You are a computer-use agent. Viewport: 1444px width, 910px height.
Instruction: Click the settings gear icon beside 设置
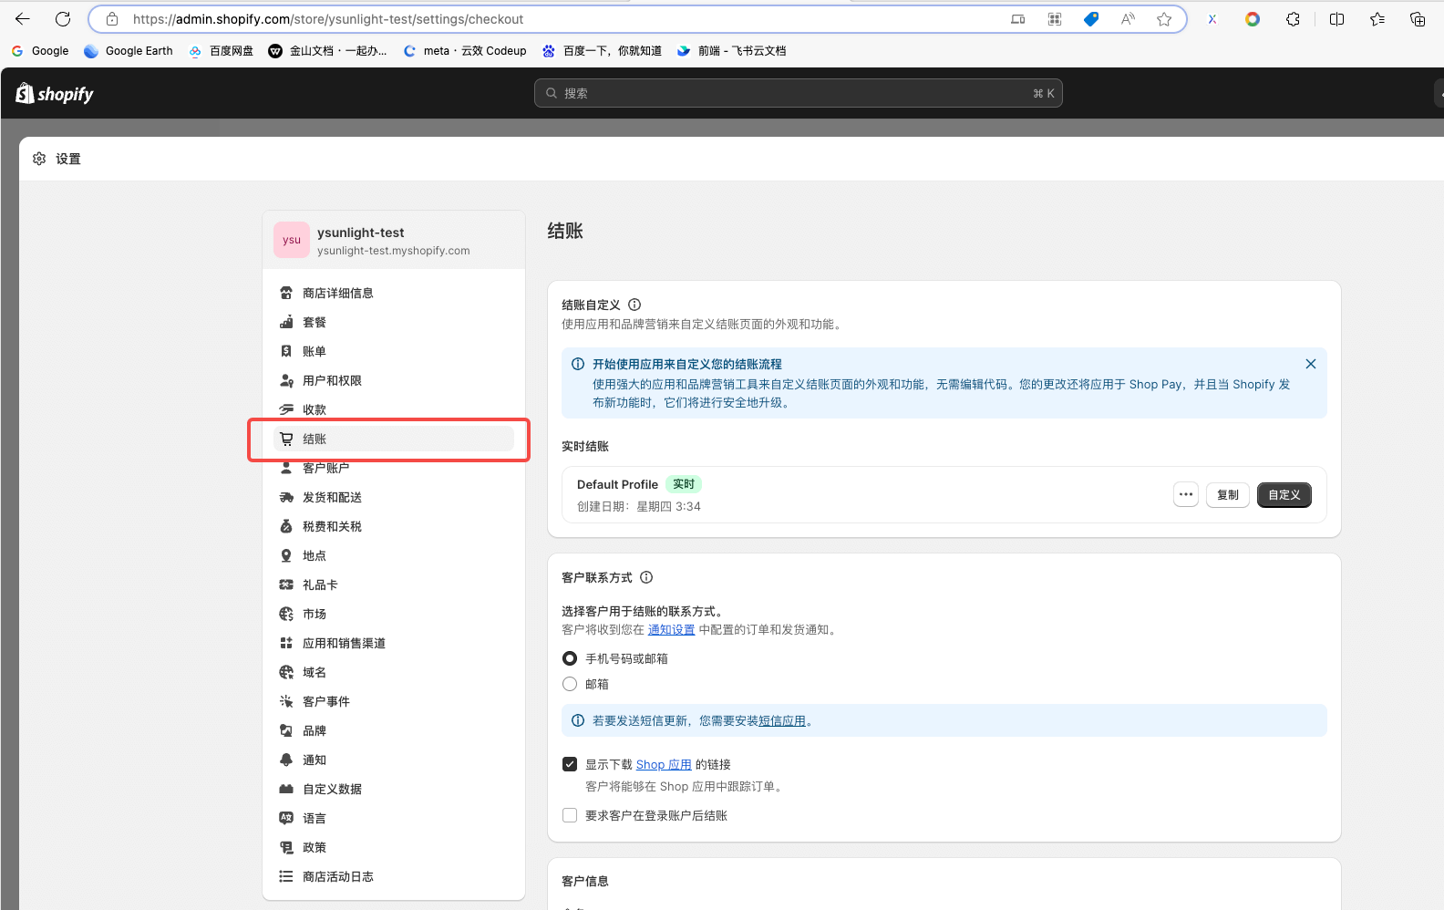click(39, 159)
